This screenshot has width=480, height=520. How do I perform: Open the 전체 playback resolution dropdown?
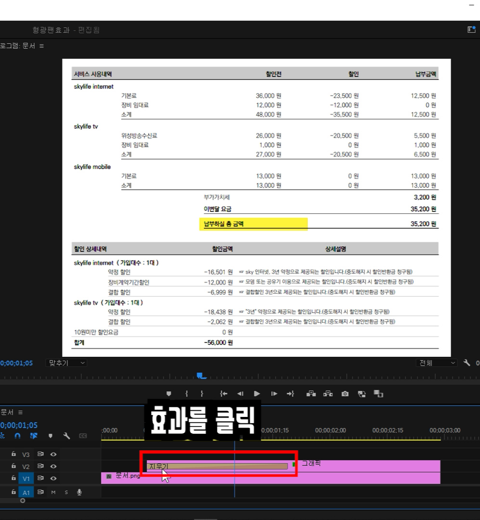pos(436,363)
